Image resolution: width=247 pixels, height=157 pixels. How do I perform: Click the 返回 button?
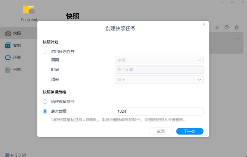[161, 131]
